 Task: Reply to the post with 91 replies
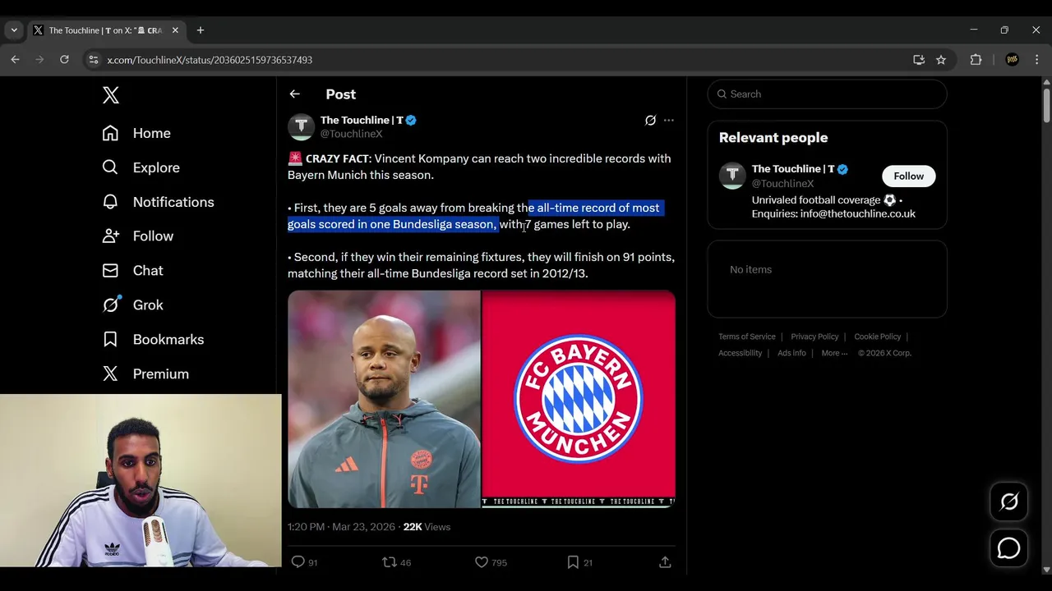click(304, 562)
